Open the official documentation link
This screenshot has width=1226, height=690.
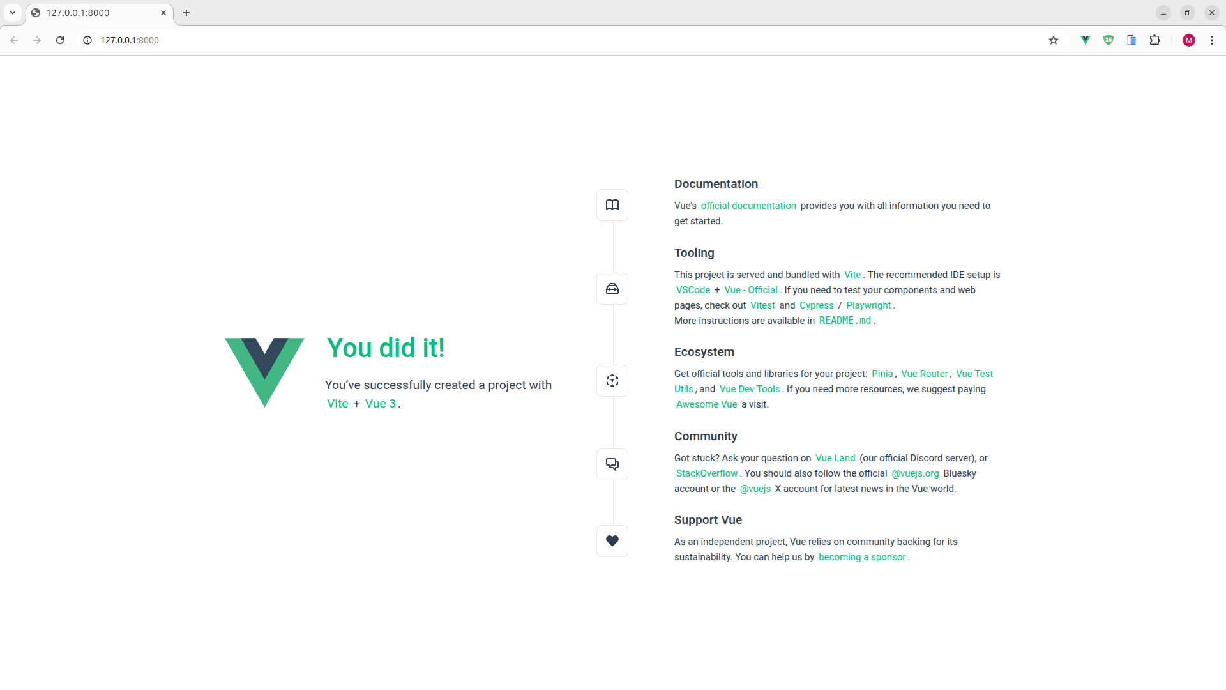coord(748,206)
